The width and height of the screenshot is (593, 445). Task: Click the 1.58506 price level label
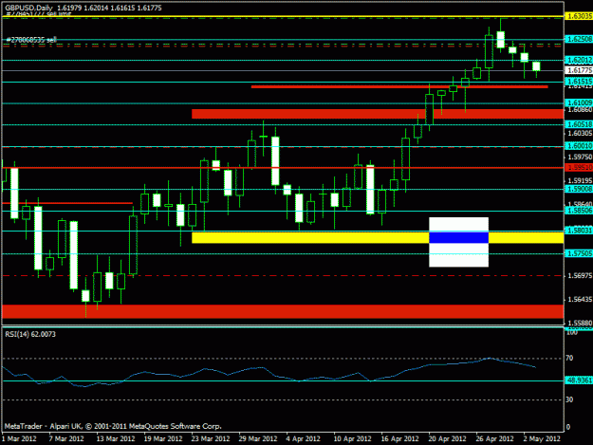579,211
